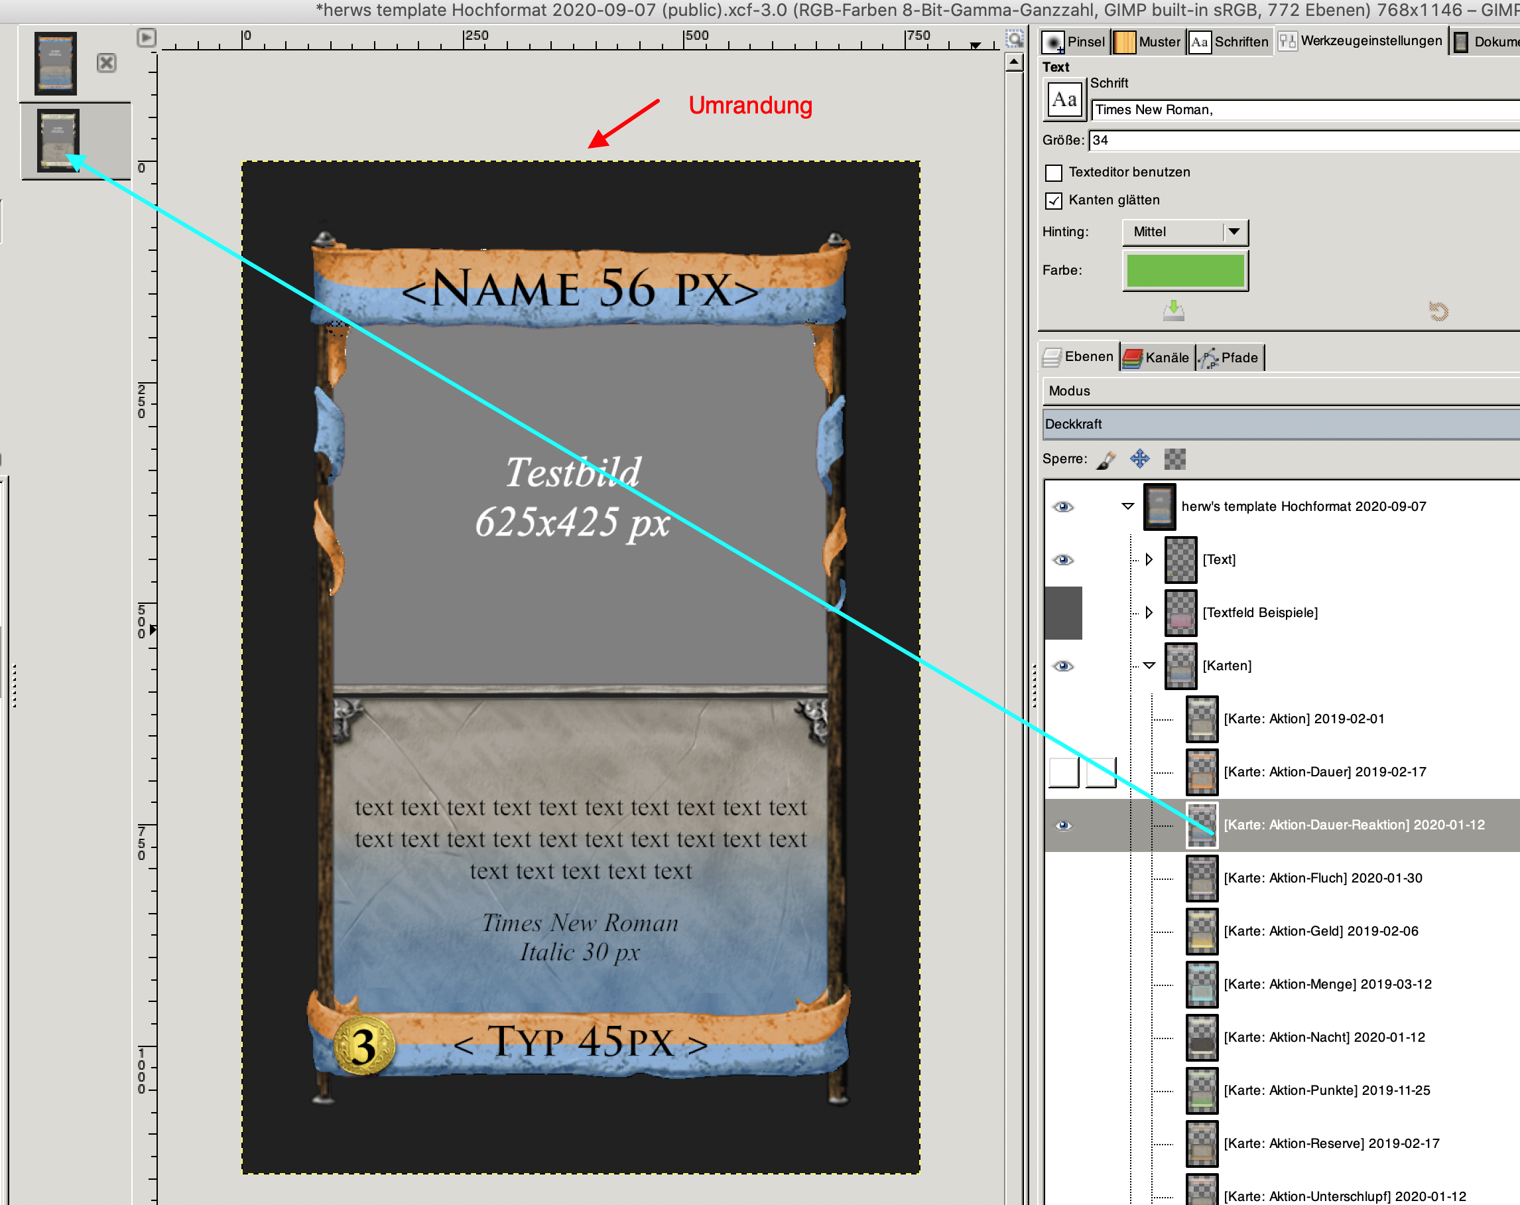Select the [Karte: Aktion-Fluch] 2020-01-30 layer
Image resolution: width=1520 pixels, height=1205 pixels.
[1322, 879]
